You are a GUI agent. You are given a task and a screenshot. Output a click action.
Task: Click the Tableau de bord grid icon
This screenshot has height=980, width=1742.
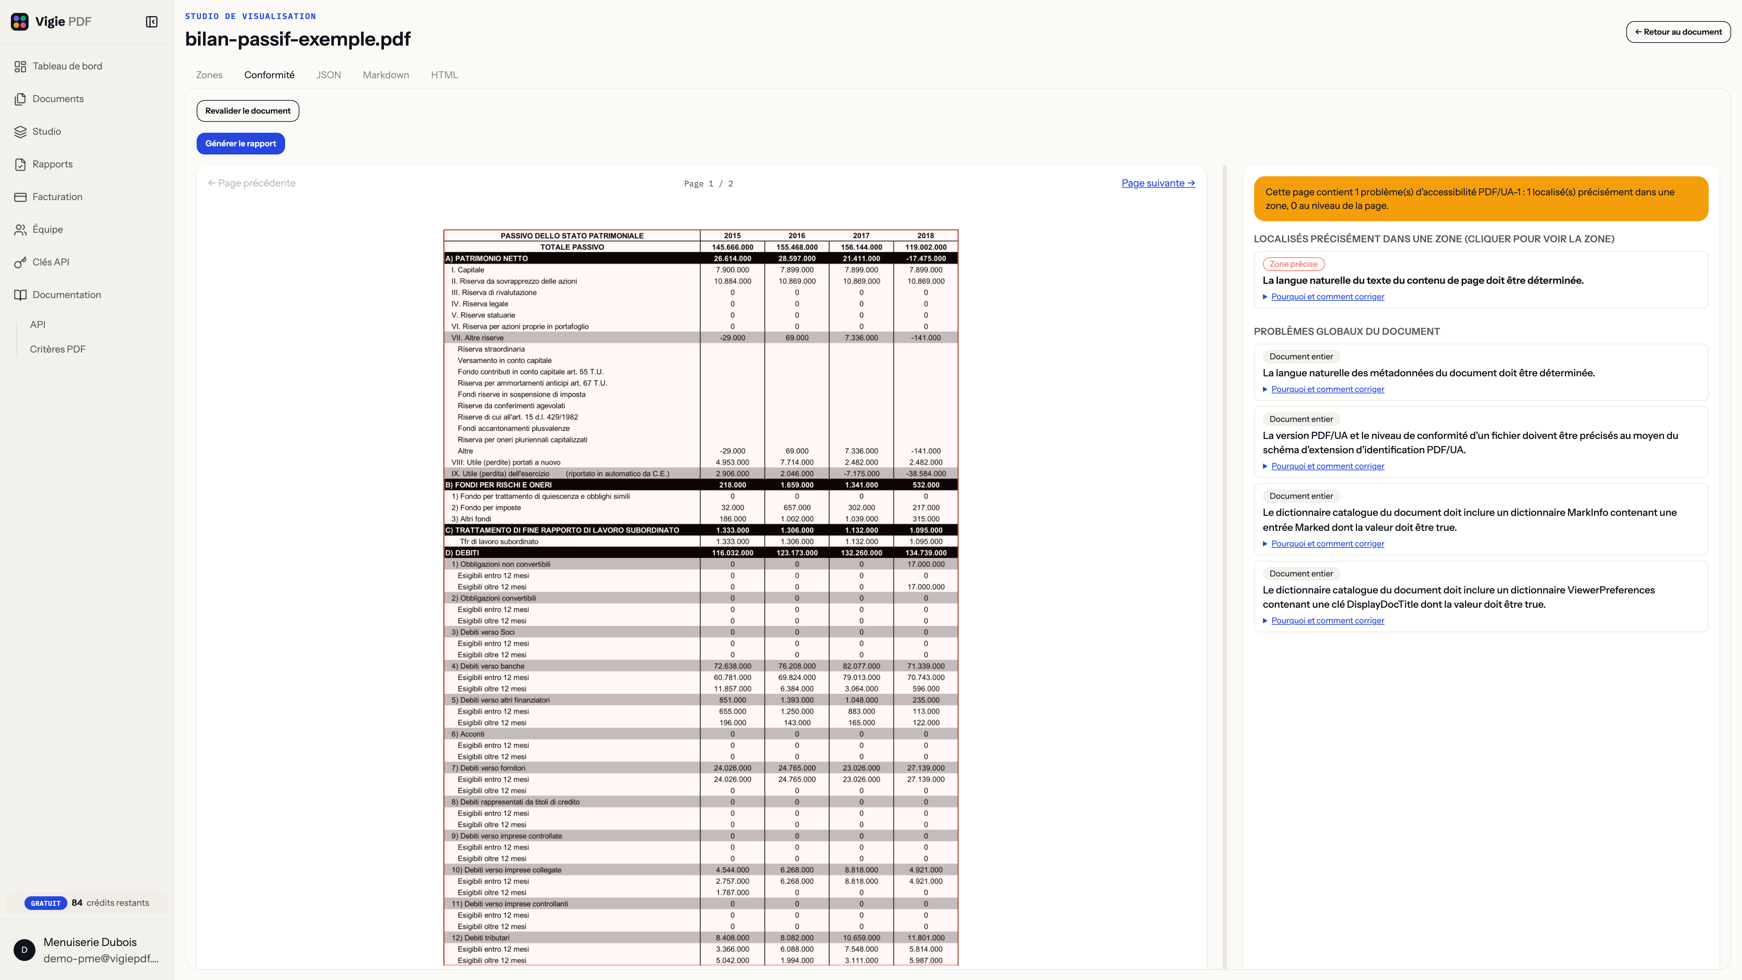click(20, 66)
